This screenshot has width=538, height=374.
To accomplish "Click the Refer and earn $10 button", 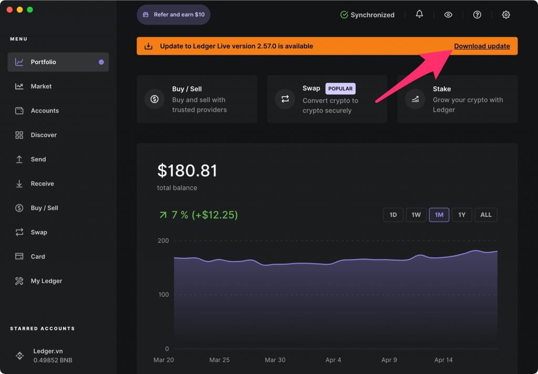I will pyautogui.click(x=173, y=14).
